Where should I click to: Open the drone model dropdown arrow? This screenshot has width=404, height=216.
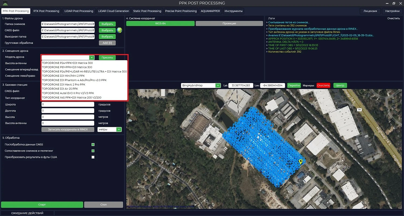pos(92,57)
